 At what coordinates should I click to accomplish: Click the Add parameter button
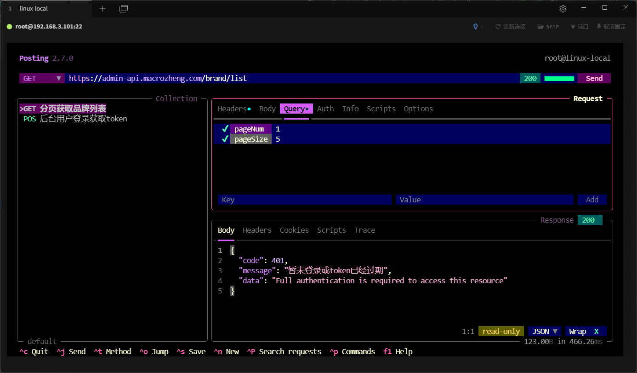coord(592,200)
